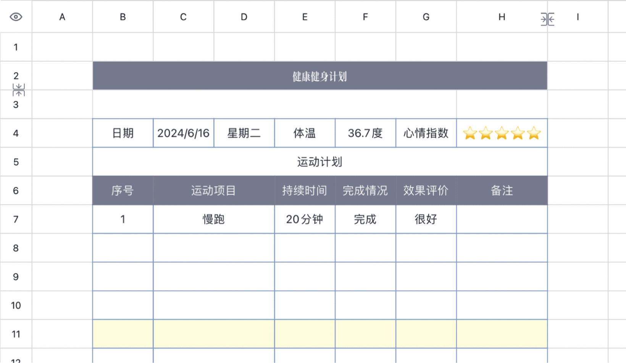This screenshot has height=363, width=626.
Task: Click the title cell 健康健身计划
Action: pos(320,76)
